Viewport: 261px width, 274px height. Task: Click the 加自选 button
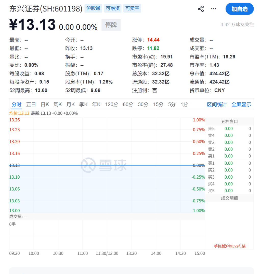[239, 9]
